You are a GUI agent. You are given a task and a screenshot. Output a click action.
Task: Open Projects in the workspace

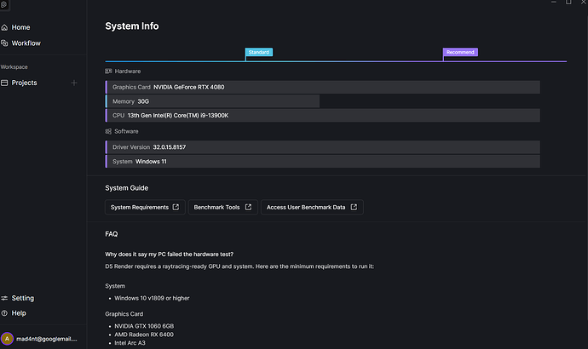click(x=24, y=83)
